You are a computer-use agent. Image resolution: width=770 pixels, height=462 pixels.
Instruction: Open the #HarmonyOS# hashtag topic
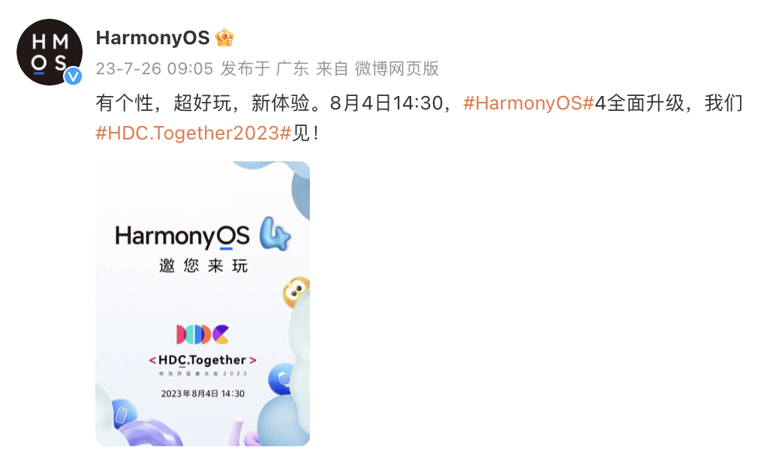pos(528,103)
